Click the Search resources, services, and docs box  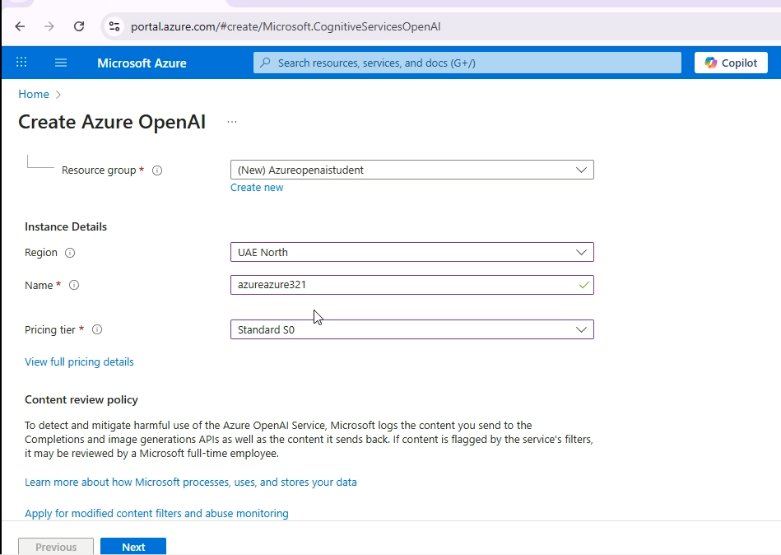467,63
